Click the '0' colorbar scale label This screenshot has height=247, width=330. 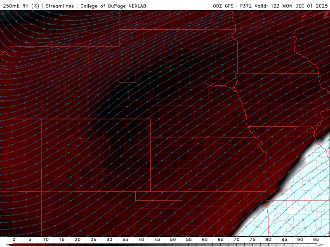tap(14, 240)
